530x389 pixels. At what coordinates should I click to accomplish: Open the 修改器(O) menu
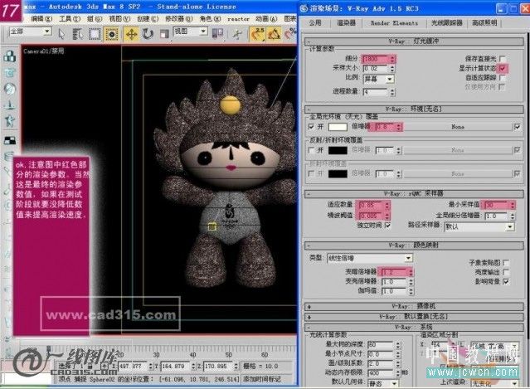[x=179, y=18]
